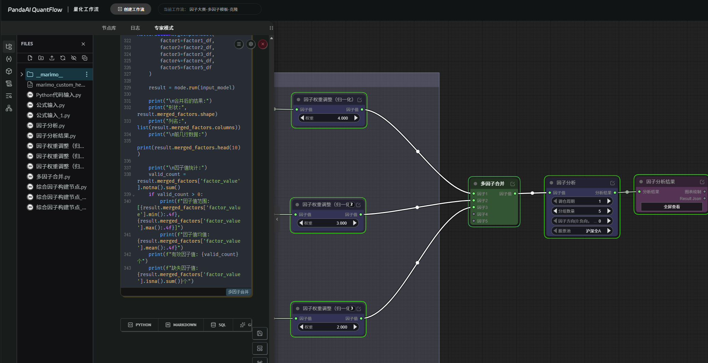This screenshot has height=363, width=708.
Task: Click the new file icon in FILES toolbar
Action: 30,58
